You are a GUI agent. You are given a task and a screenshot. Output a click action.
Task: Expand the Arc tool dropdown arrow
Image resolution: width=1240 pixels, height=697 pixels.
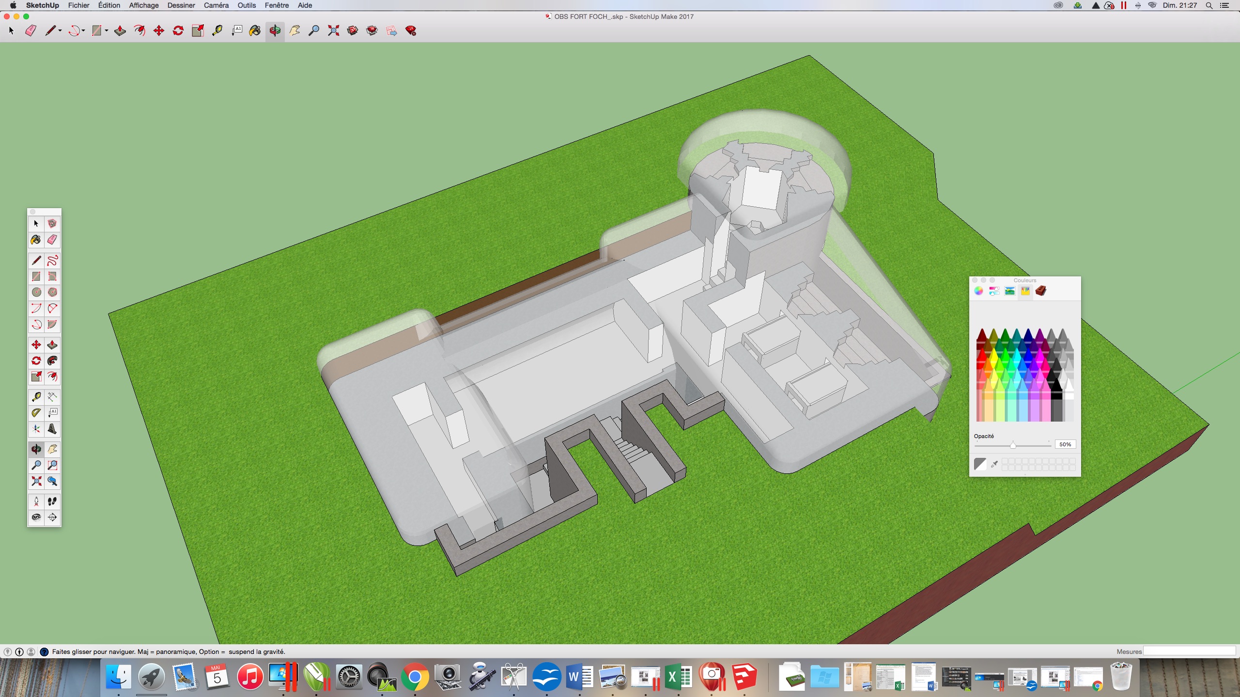[x=83, y=31]
